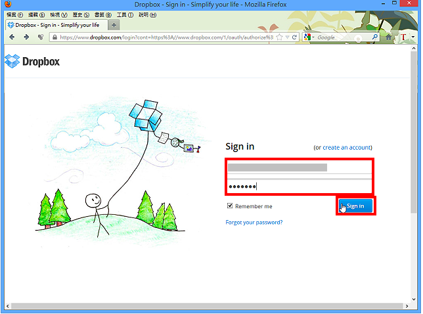
Task: Go back using the browser back arrow
Action: coord(12,37)
